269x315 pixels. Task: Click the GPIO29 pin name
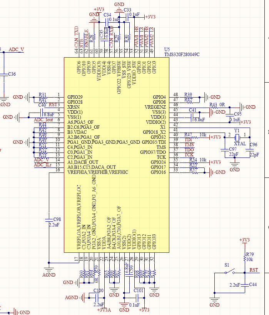pos(75,97)
